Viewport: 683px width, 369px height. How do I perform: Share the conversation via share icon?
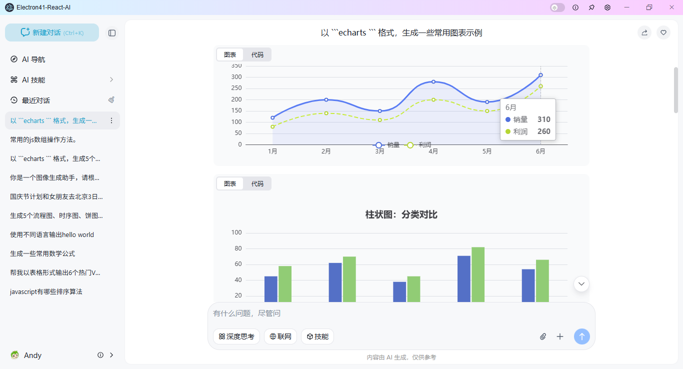pos(644,32)
